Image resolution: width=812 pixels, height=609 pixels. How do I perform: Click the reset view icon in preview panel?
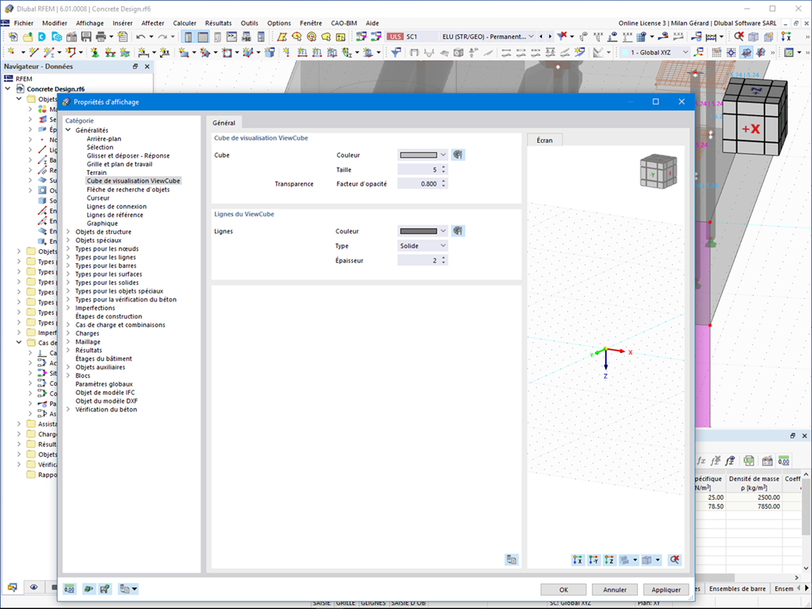point(675,560)
